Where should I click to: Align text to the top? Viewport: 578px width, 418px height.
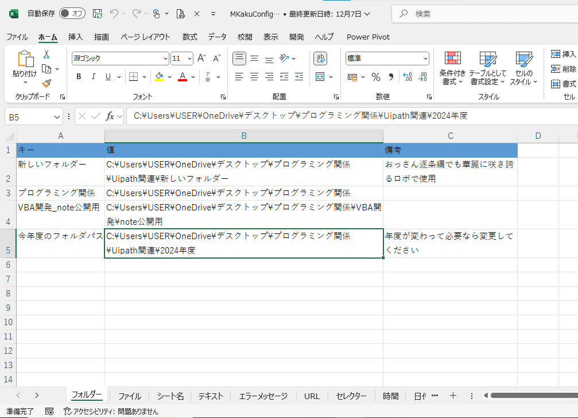[x=239, y=58]
